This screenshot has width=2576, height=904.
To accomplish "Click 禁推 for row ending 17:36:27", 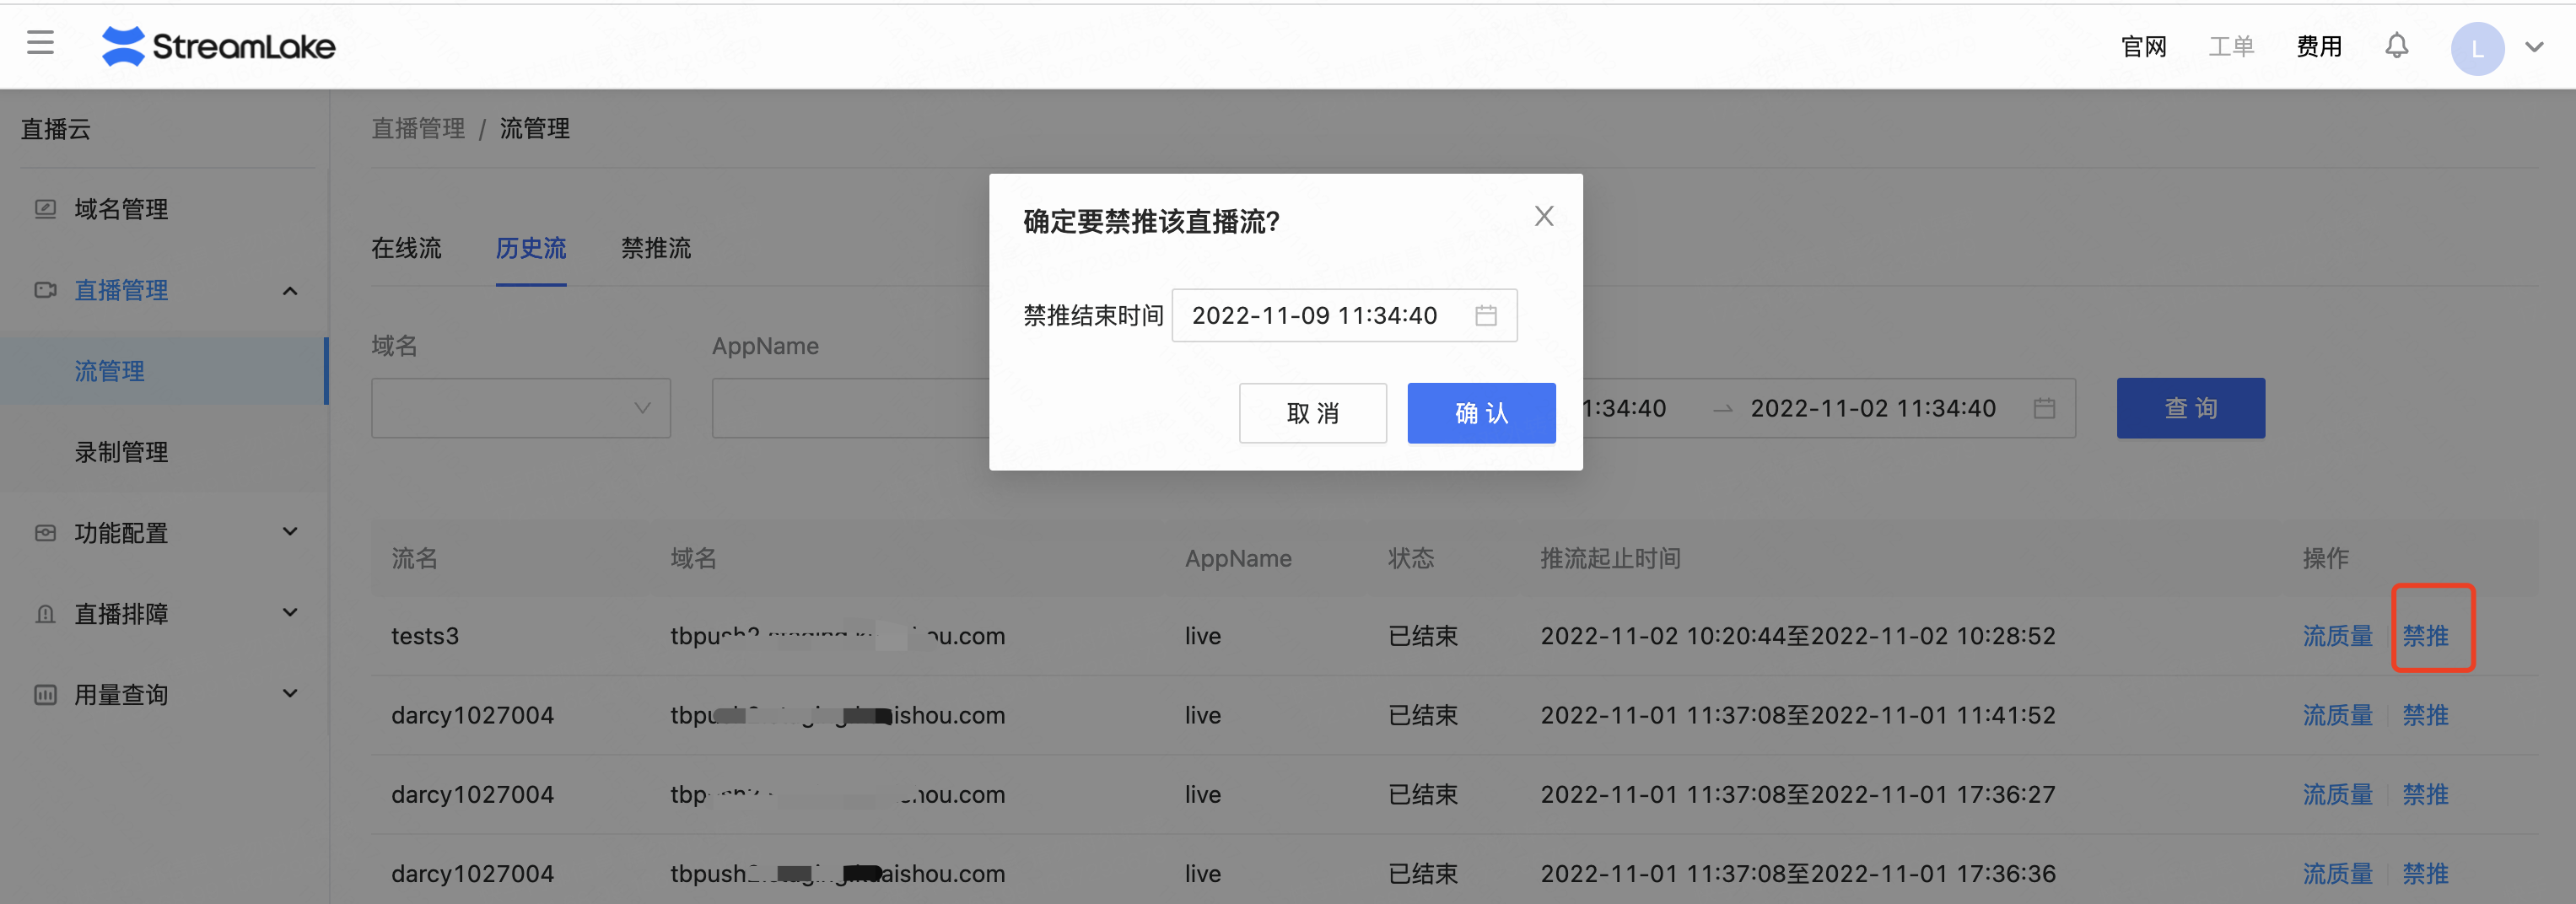I will coord(2425,794).
